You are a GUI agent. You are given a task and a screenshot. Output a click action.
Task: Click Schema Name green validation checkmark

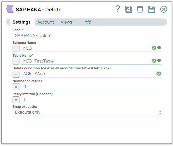[154, 48]
